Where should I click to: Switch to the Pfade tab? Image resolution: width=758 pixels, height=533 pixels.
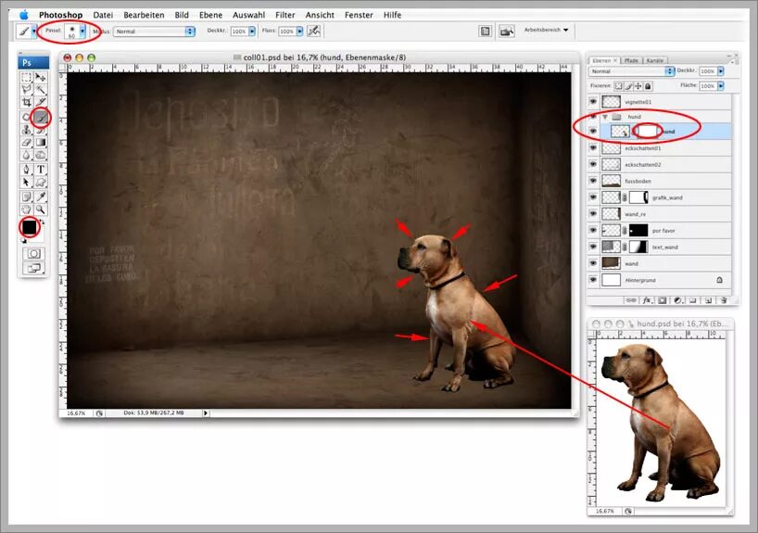[631, 60]
